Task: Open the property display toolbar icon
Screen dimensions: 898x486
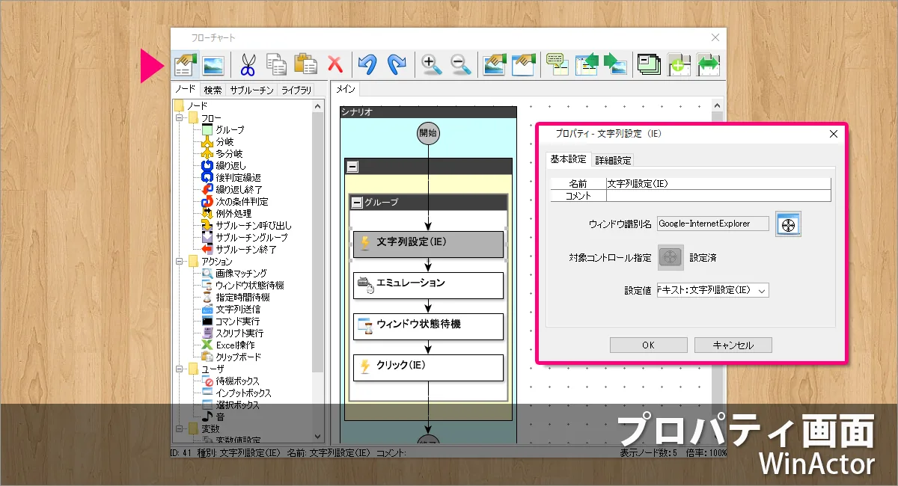Action: coord(186,64)
